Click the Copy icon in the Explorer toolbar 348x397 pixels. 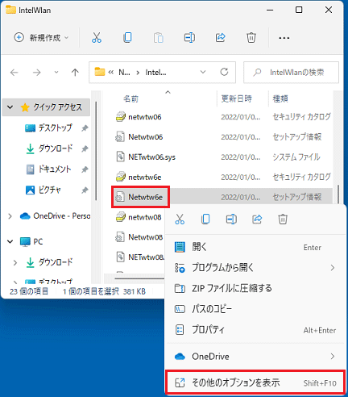[127, 37]
